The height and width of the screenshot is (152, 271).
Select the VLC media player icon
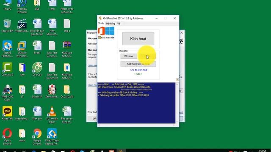52,115
